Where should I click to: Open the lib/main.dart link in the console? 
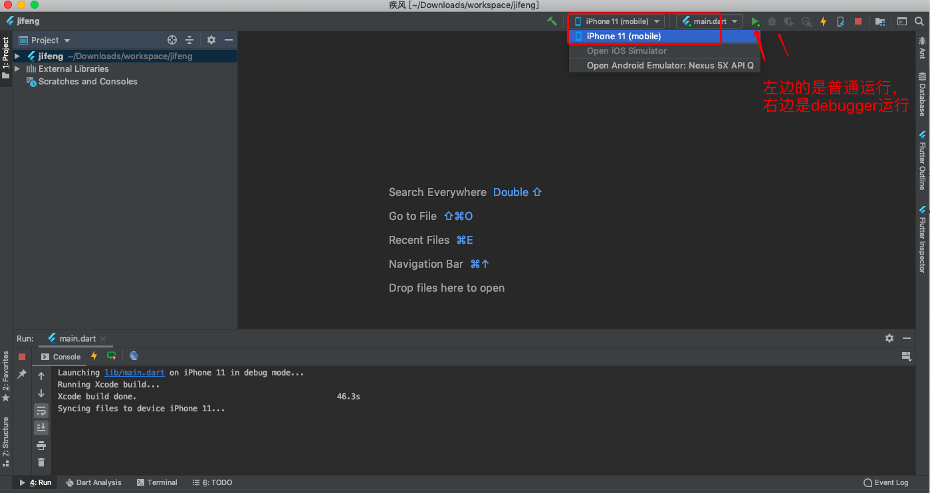coord(134,373)
